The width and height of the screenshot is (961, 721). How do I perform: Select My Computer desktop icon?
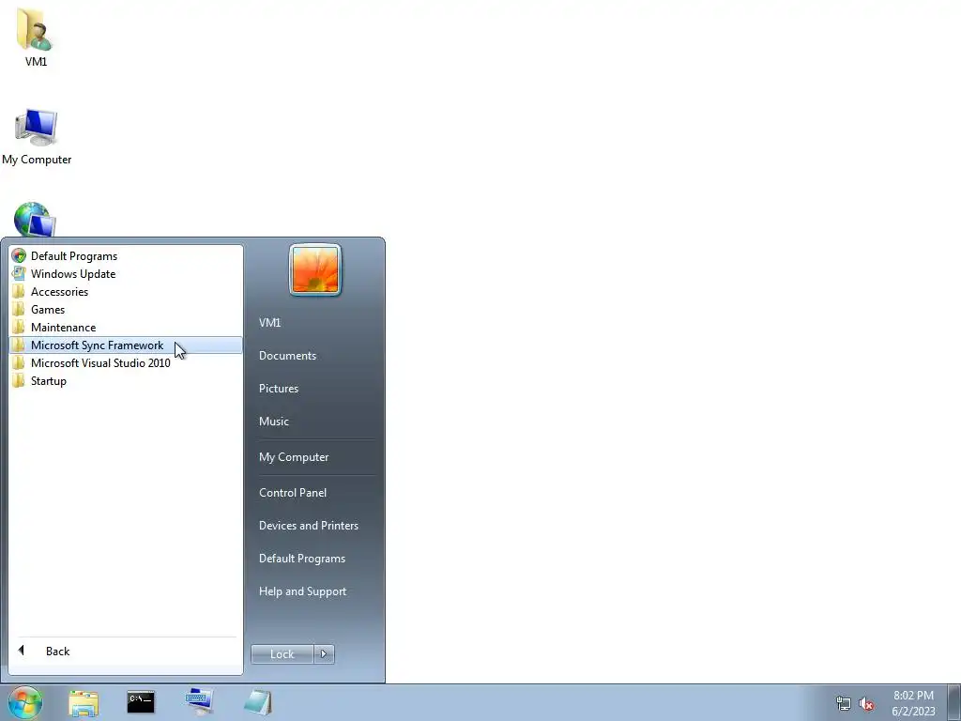coord(37,136)
